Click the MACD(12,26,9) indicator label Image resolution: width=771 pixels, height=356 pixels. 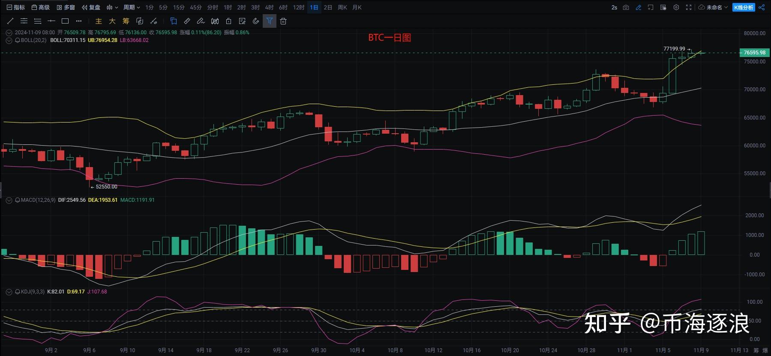38,200
